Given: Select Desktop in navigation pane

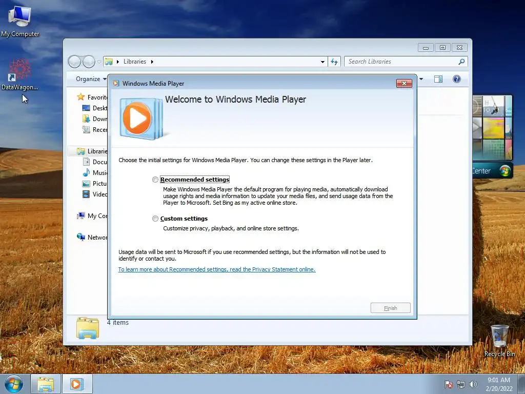Looking at the screenshot, I should pos(95,108).
